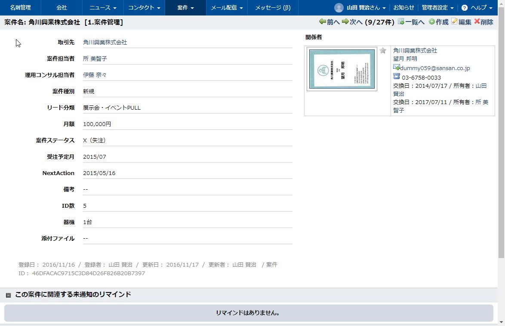This screenshot has width=505, height=326.
Task: Click the user avatar icon
Action: point(339,8)
